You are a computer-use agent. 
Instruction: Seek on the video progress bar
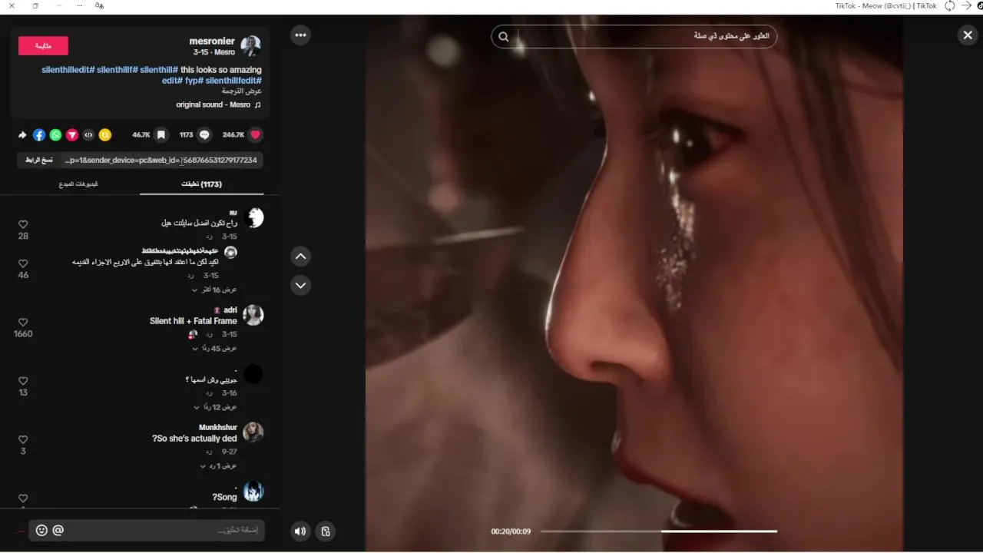pos(659,531)
